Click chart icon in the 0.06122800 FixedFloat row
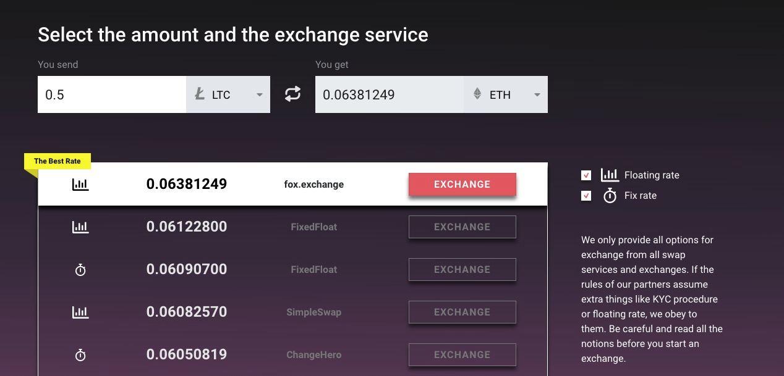Screen dimensions: 784x376 [x=80, y=227]
